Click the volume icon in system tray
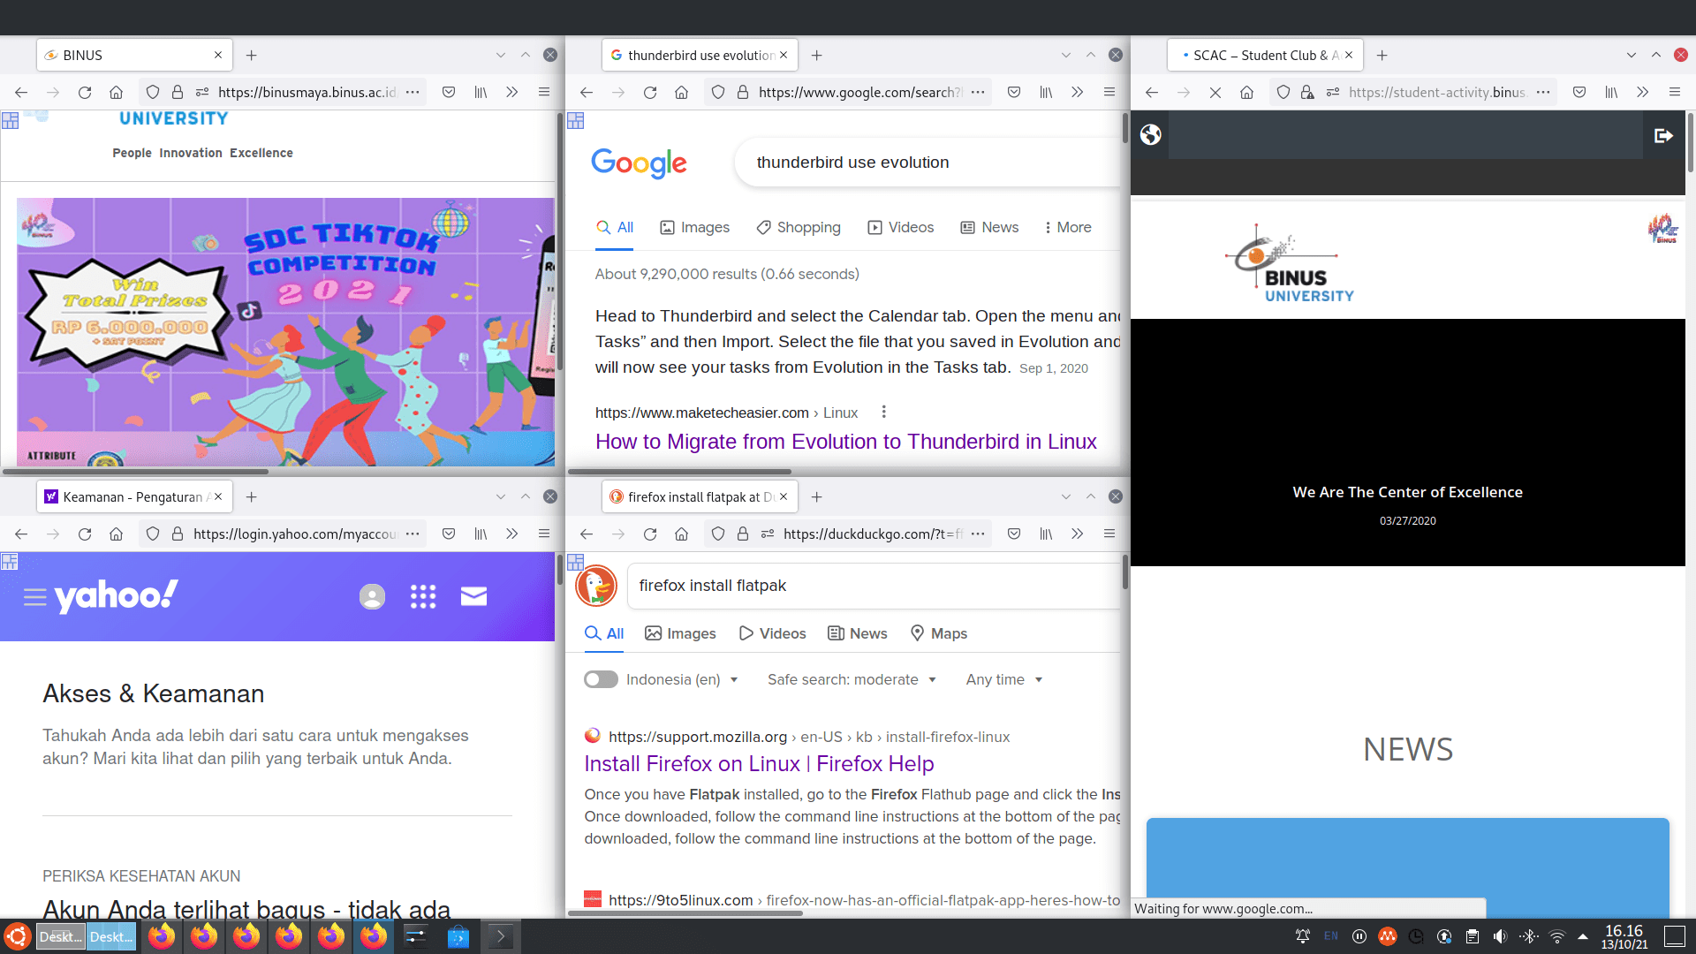1696x954 pixels. (x=1500, y=936)
